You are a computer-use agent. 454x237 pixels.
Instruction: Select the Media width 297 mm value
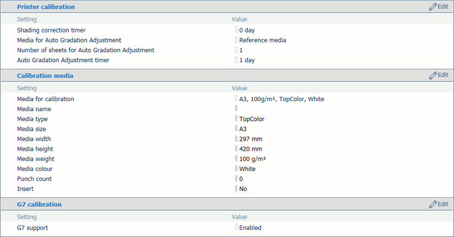pos(251,139)
